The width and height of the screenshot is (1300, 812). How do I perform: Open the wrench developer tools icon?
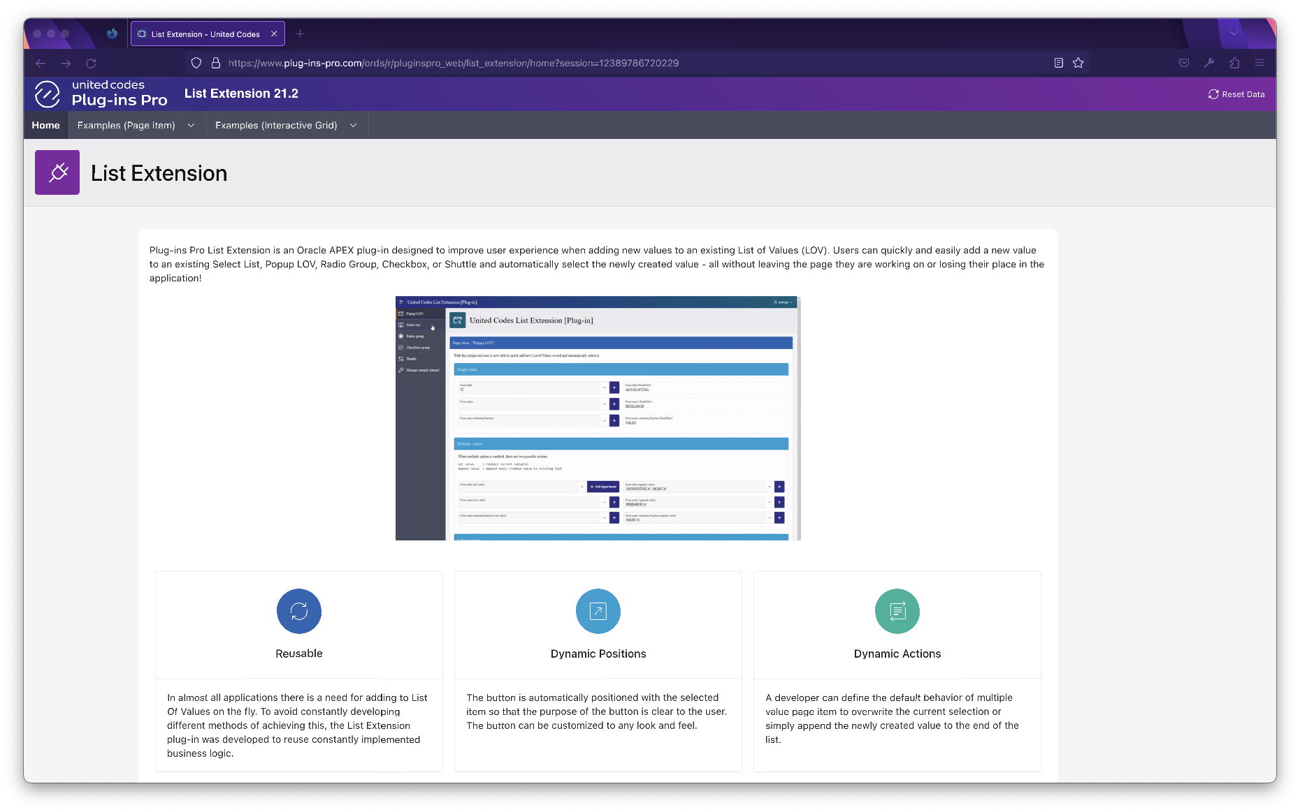pyautogui.click(x=1209, y=63)
